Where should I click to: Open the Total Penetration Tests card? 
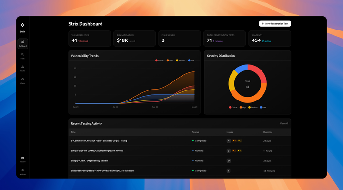point(225,39)
